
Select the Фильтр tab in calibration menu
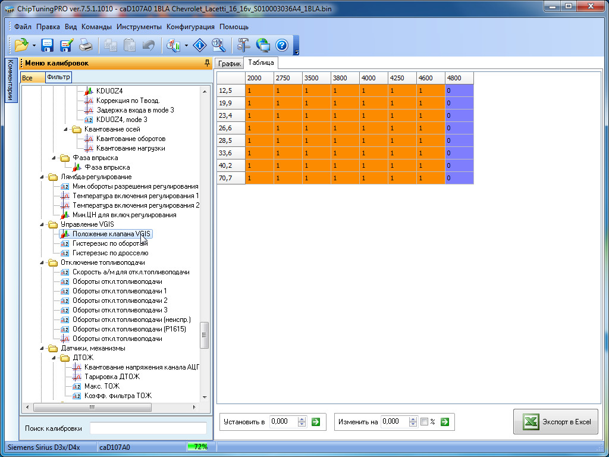(x=58, y=77)
